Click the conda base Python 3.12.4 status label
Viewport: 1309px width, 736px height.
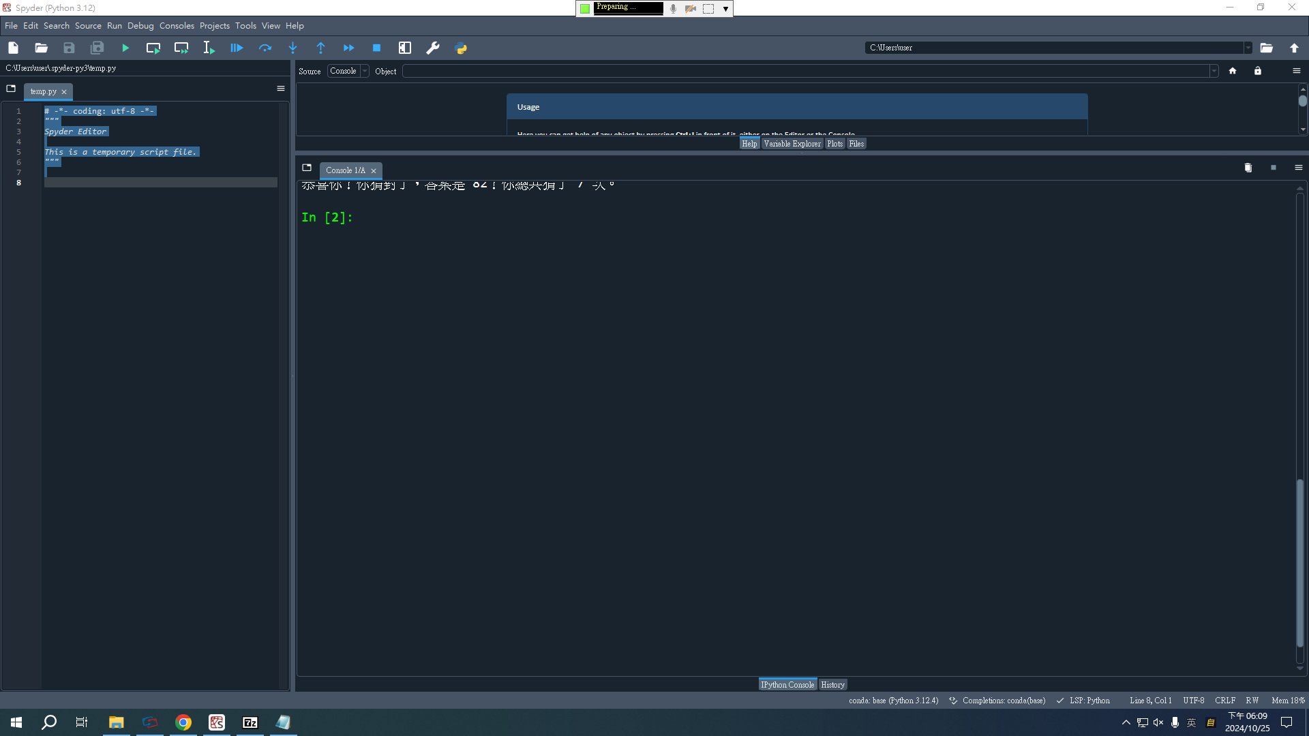tap(893, 701)
